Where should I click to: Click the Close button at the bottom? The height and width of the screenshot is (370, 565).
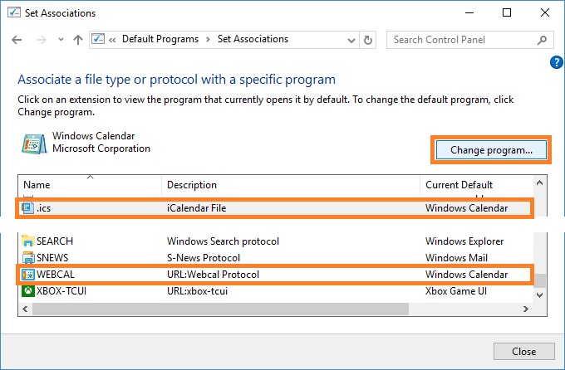tap(524, 351)
